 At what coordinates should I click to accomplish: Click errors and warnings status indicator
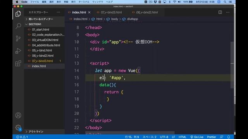(22, 137)
